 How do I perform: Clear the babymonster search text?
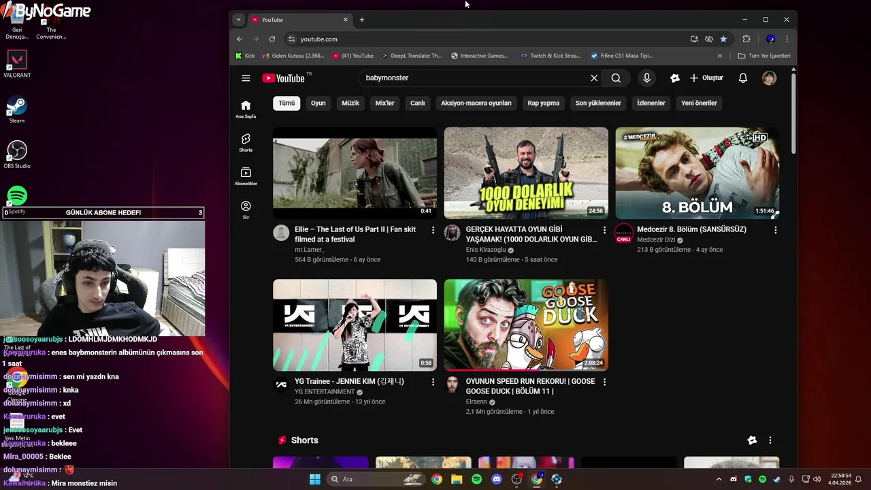594,78
